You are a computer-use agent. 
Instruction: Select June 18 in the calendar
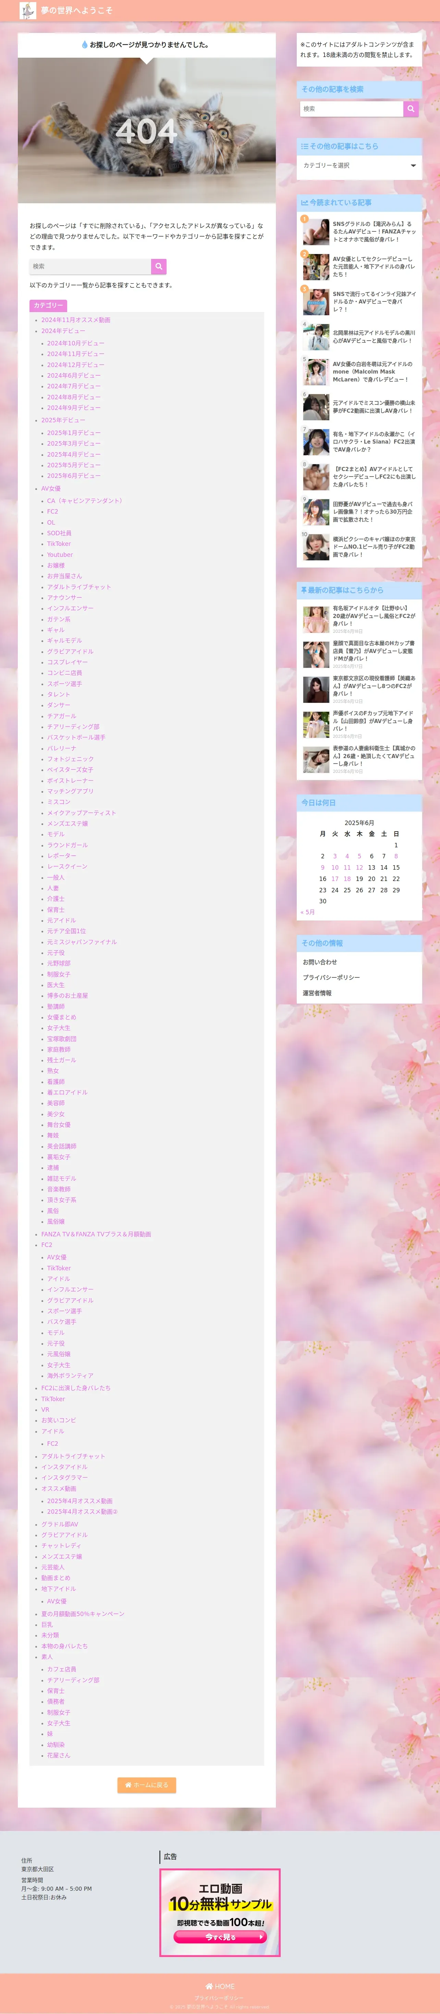pyautogui.click(x=347, y=879)
